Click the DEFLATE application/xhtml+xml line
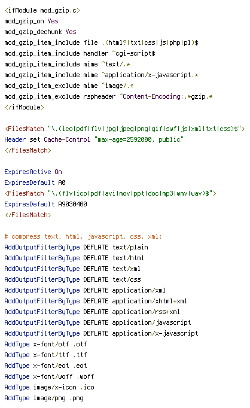This screenshot has height=408, width=250. tap(96, 301)
